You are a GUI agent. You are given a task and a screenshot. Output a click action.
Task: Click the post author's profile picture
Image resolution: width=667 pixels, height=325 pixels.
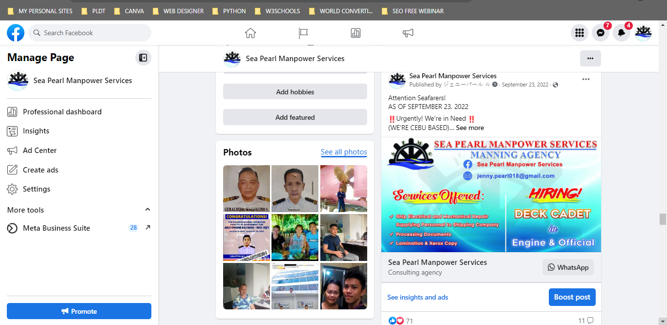[397, 80]
